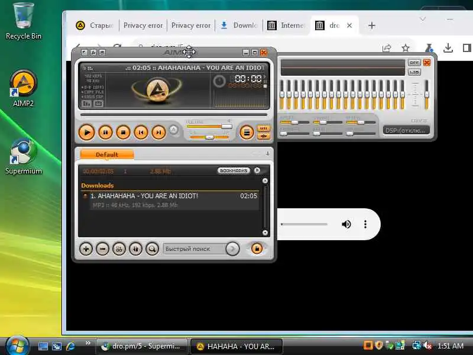The width and height of the screenshot is (473, 355).
Task: Toggle the RADIO CAP indicator in the AIMP display
Action: click(93, 97)
